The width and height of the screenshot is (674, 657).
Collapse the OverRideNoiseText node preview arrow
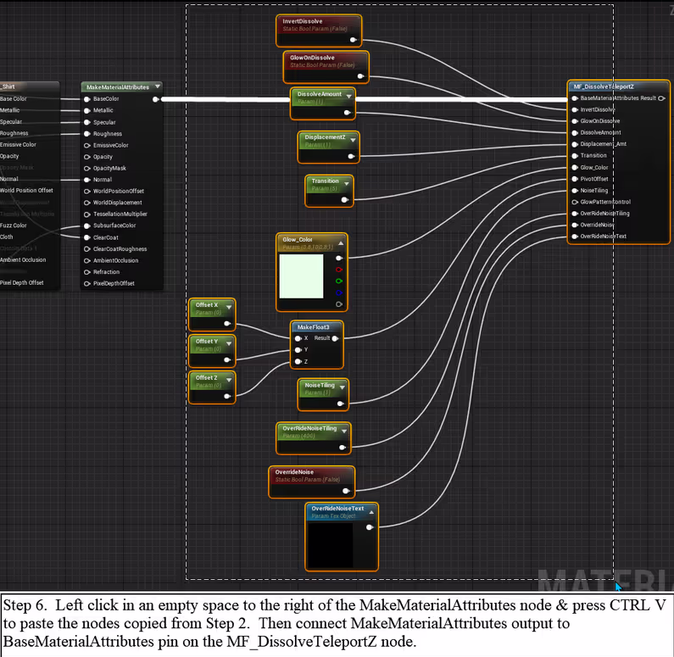click(x=372, y=512)
